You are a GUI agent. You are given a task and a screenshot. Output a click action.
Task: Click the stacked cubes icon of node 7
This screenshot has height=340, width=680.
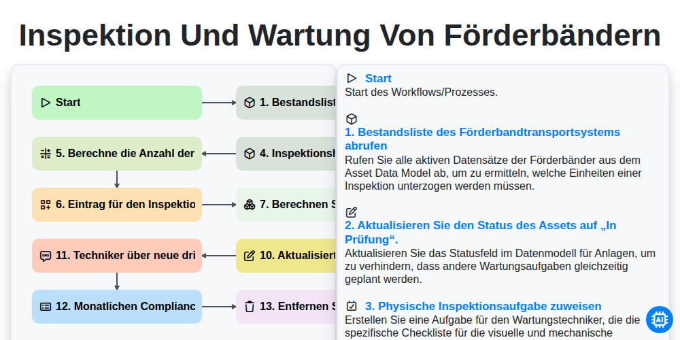[x=250, y=205]
